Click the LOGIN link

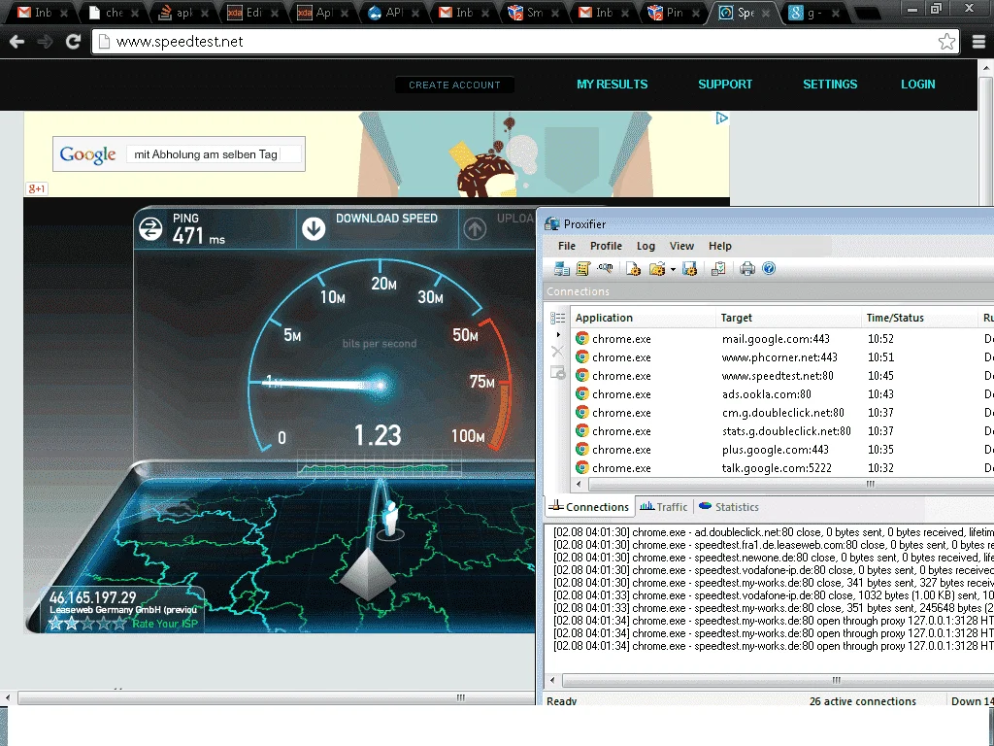[918, 85]
